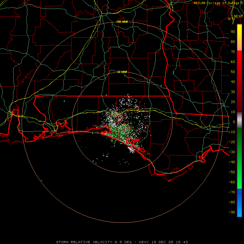Select the -80 value on the velocity scale
Image resolution: width=244 pixels, height=244 pixels.
pyautogui.click(x=232, y=202)
